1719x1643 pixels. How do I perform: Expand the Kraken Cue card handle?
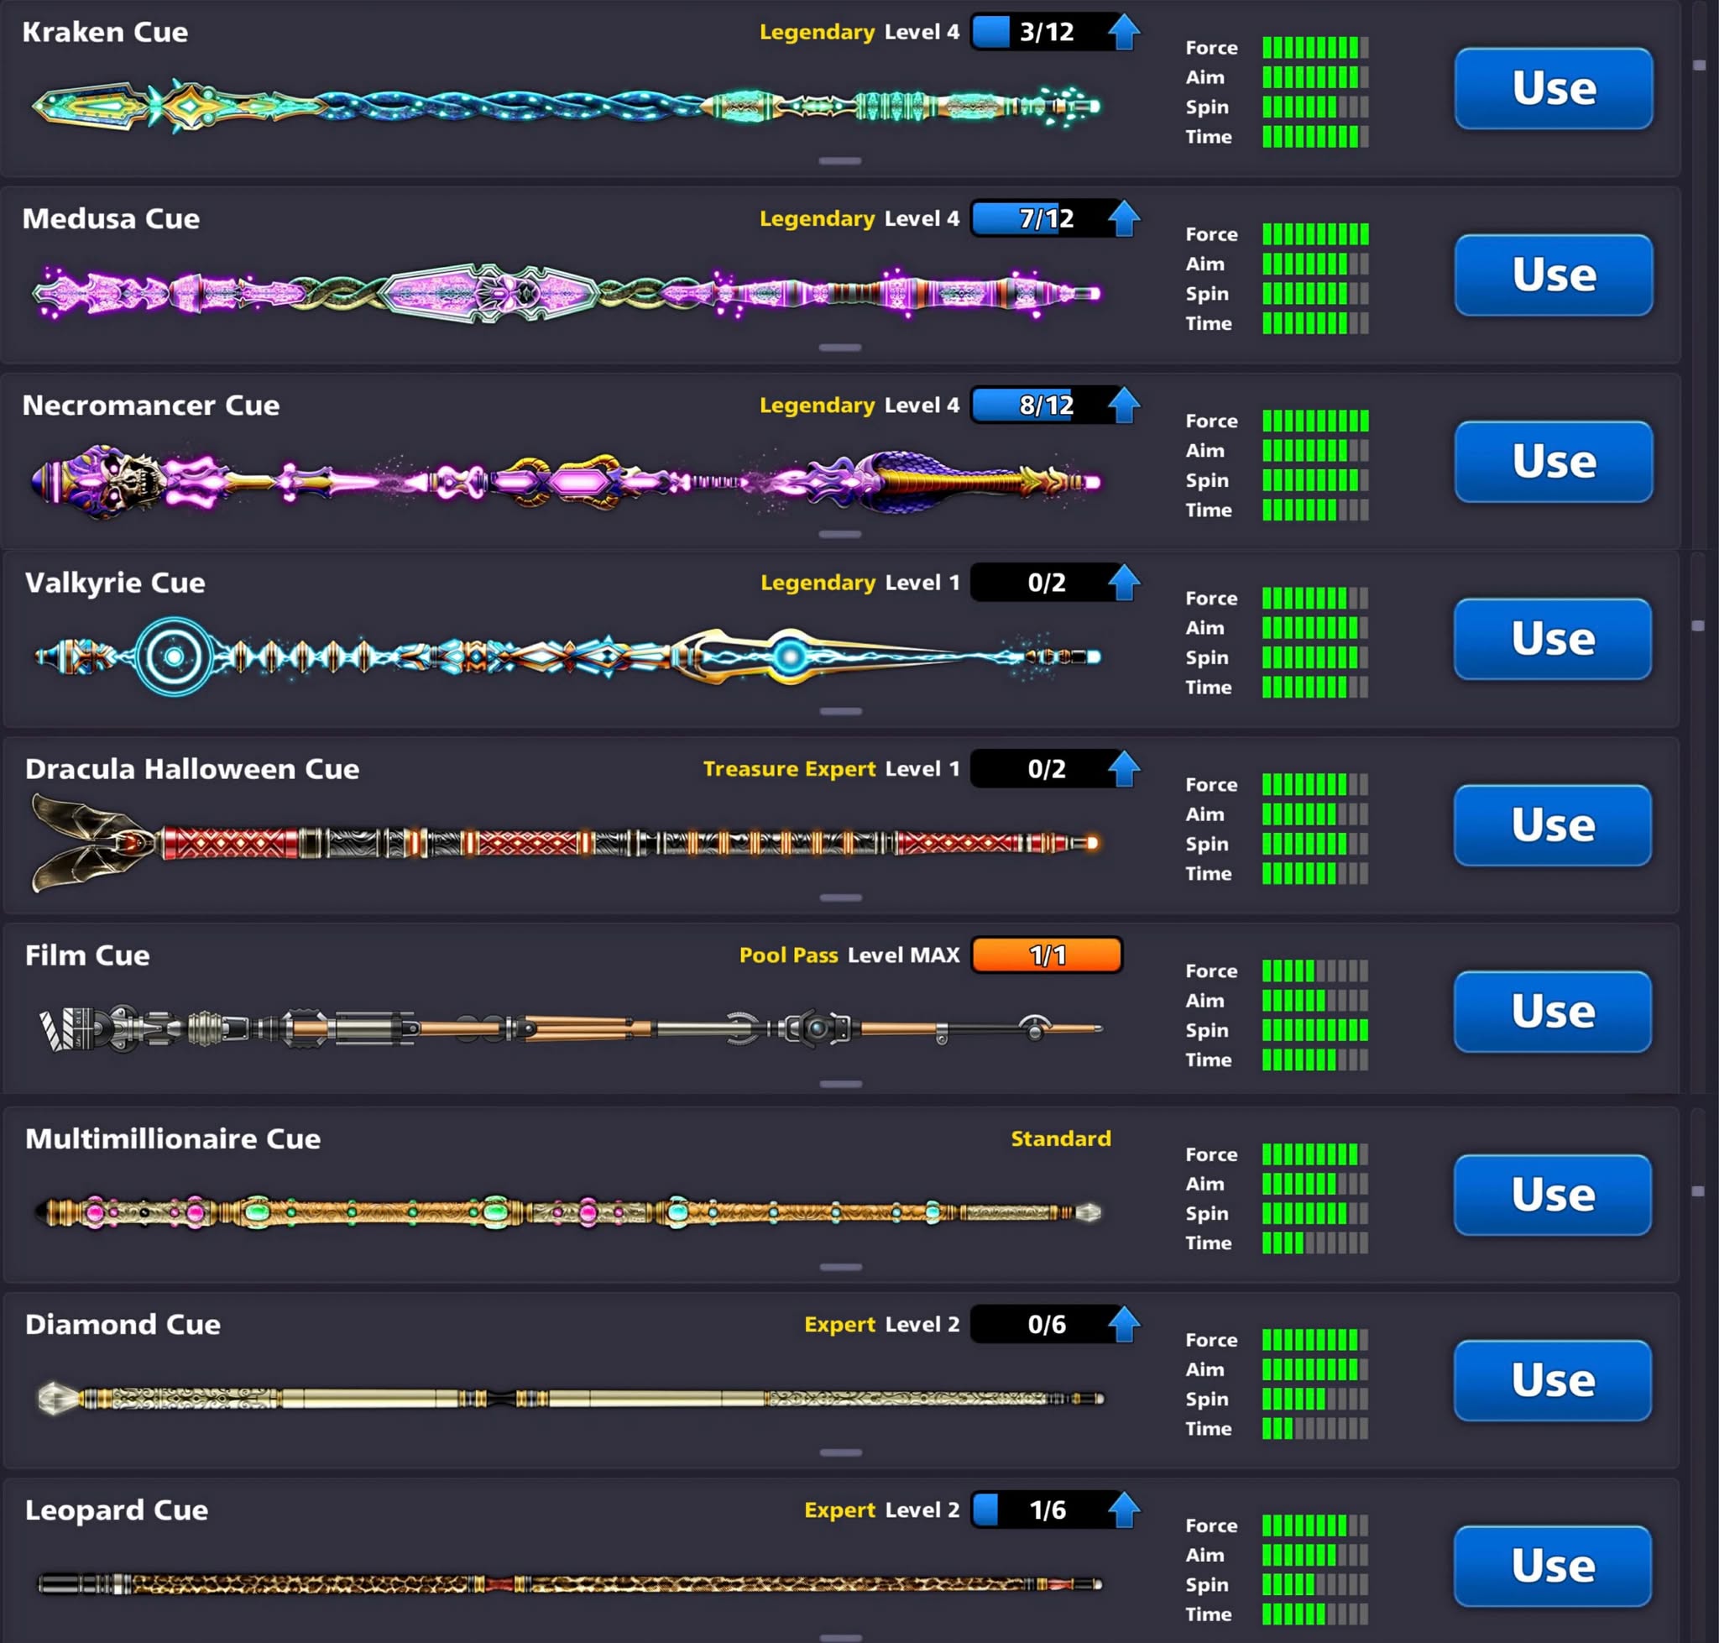click(x=840, y=161)
